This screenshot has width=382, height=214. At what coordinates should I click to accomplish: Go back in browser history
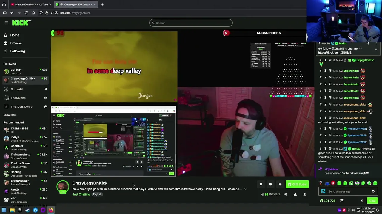[x=12, y=13]
